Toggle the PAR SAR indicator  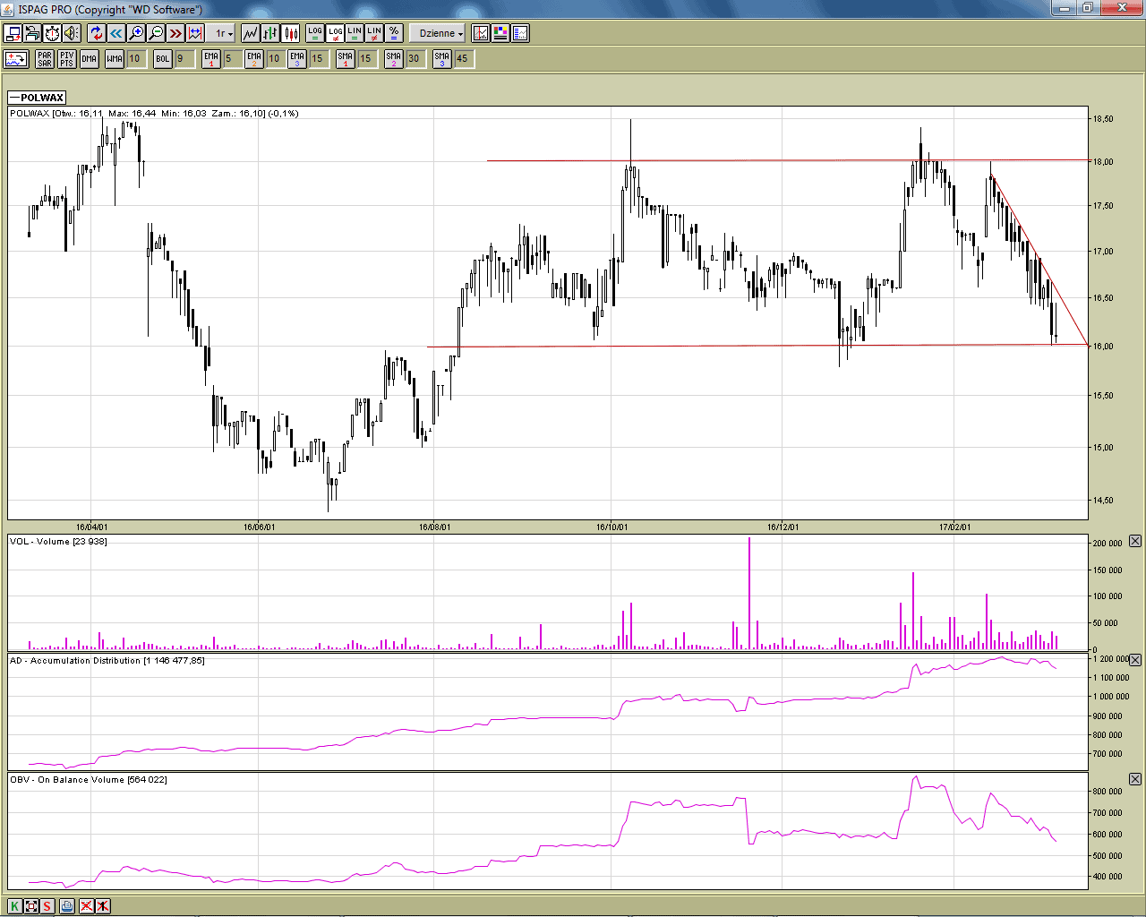coord(45,59)
